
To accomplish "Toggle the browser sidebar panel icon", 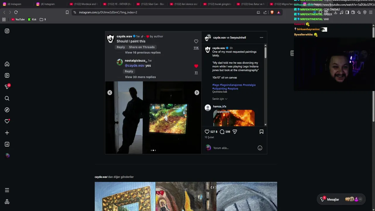I will click(347, 12).
